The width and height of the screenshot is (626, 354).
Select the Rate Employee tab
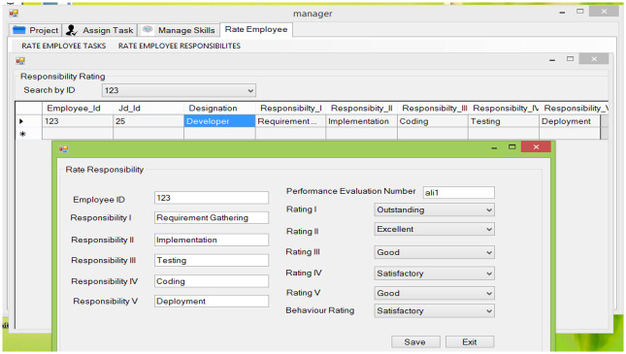pyautogui.click(x=256, y=29)
